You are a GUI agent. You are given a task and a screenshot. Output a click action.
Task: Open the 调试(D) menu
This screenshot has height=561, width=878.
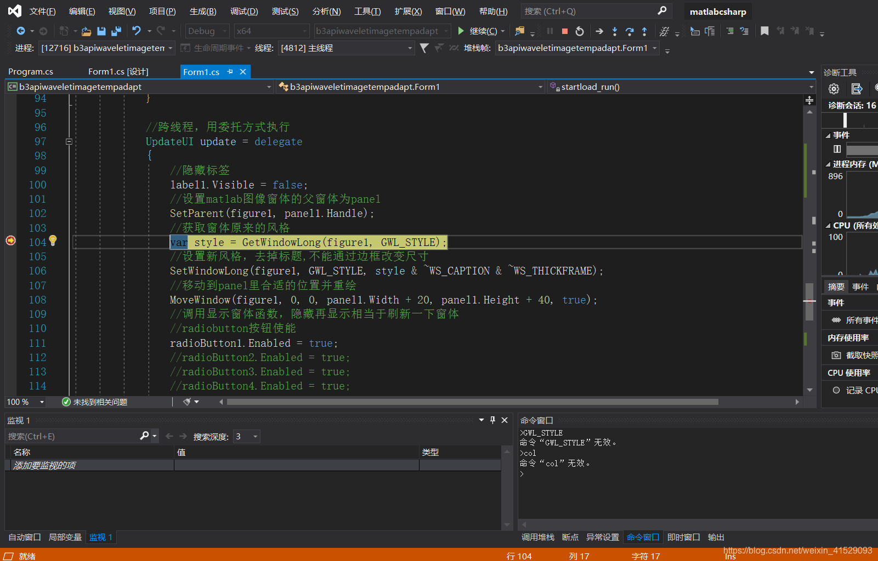(244, 11)
